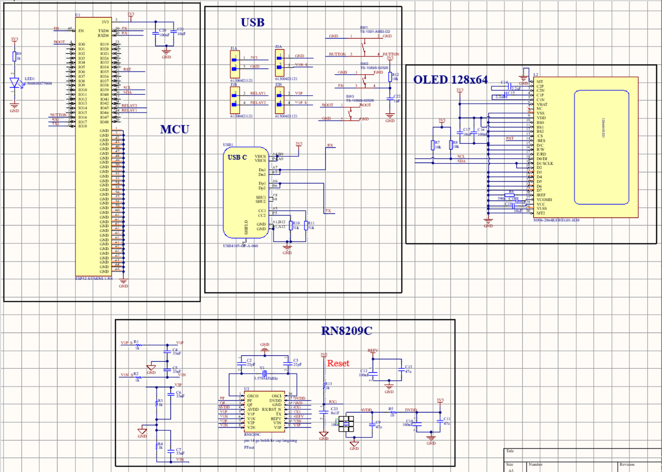The width and height of the screenshot is (662, 472).
Task: Select resistor R4 1k
Action: pos(157,445)
